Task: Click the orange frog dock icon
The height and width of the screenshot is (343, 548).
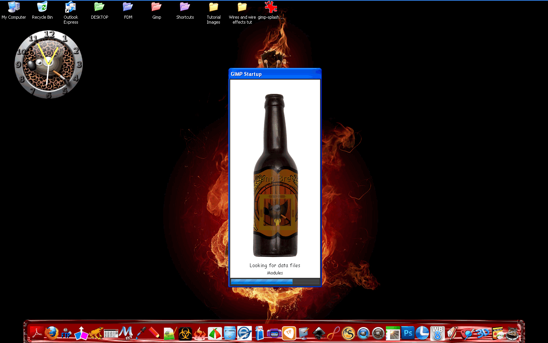Action: coord(96,333)
